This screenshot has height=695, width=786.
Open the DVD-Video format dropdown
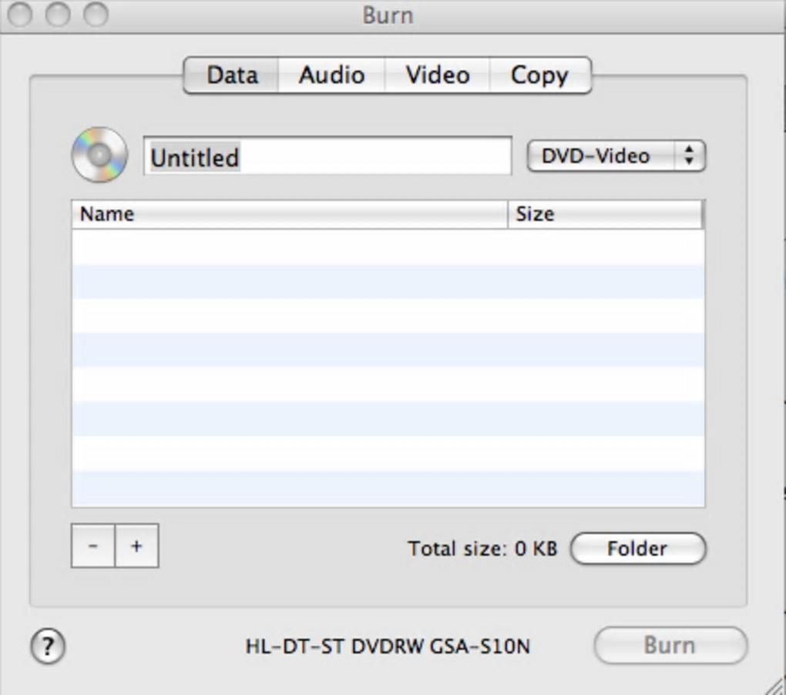[615, 156]
